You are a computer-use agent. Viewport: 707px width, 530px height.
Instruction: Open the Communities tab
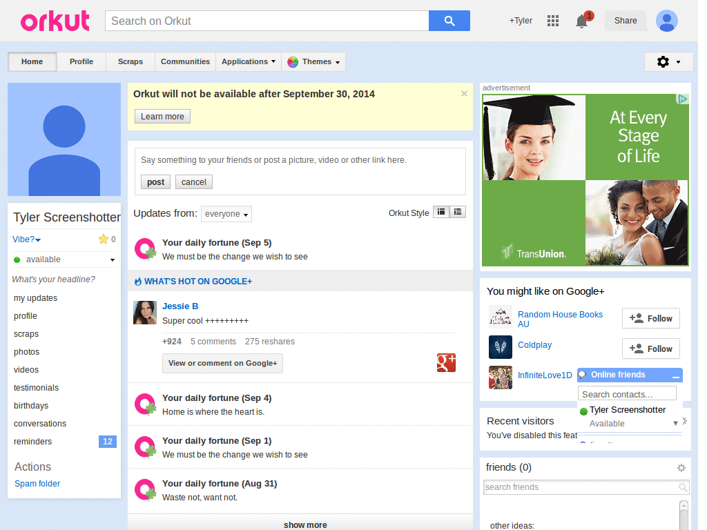click(185, 61)
